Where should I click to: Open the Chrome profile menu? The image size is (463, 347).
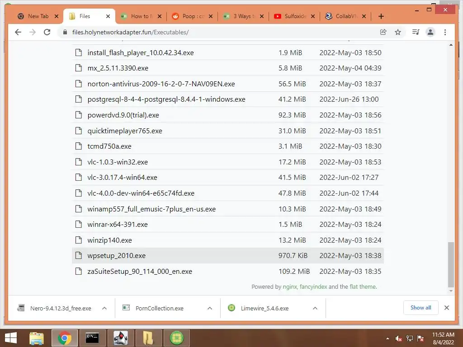430,32
